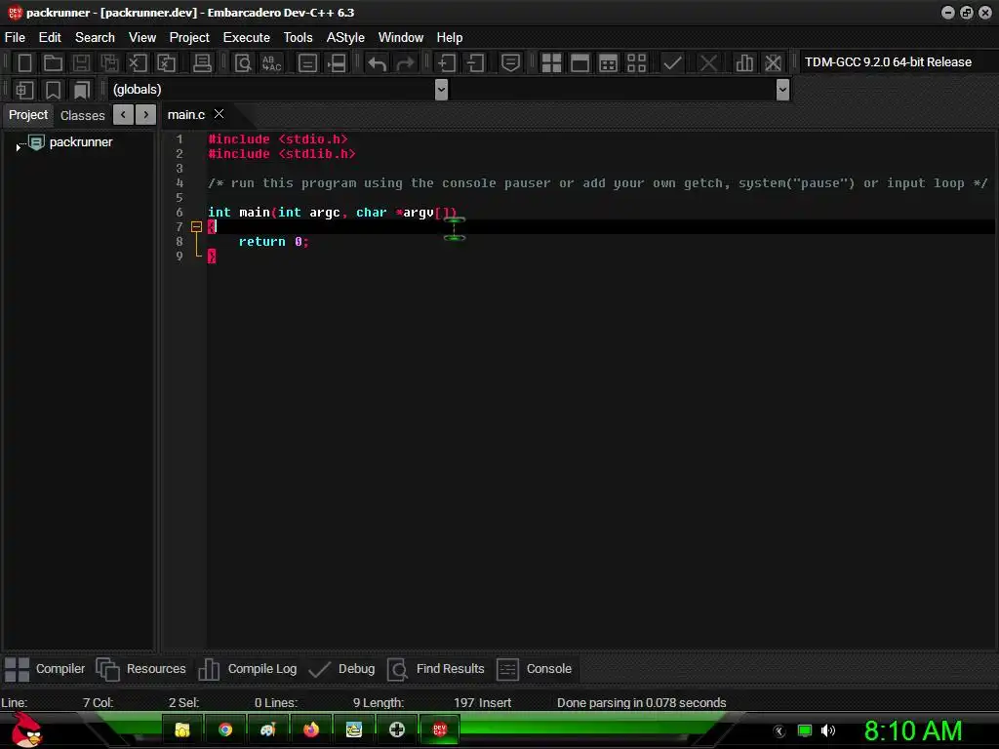The height and width of the screenshot is (749, 999).
Task: Click the Indent toolbar icon
Action: [x=446, y=62]
